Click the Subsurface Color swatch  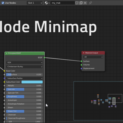(x=32, y=82)
